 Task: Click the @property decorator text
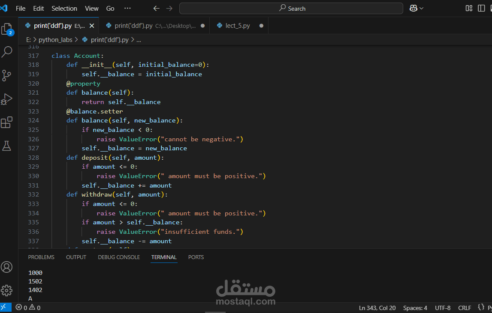pos(83,83)
